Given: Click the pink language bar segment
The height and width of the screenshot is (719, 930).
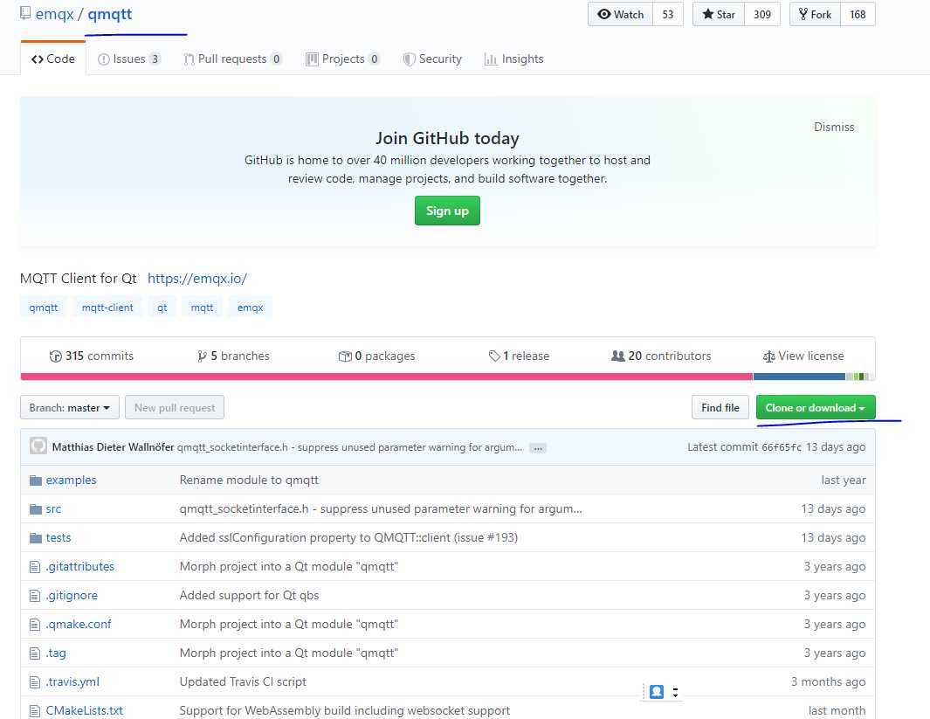Looking at the screenshot, I should coord(387,377).
